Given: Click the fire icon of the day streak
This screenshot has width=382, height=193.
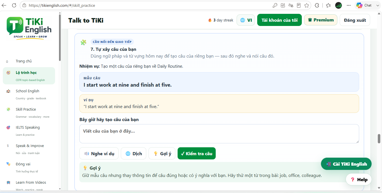Looking at the screenshot, I should (210, 20).
